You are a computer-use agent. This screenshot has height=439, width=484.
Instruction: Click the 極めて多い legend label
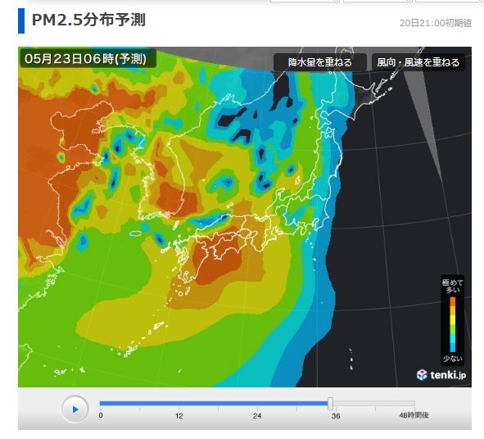tap(453, 286)
